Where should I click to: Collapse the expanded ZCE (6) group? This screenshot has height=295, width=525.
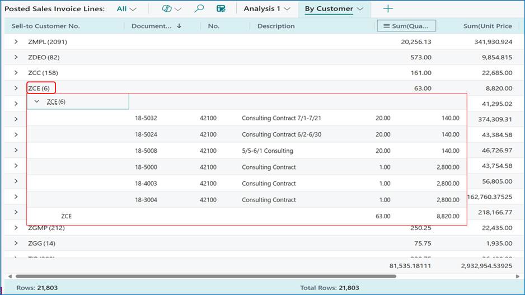click(37, 101)
